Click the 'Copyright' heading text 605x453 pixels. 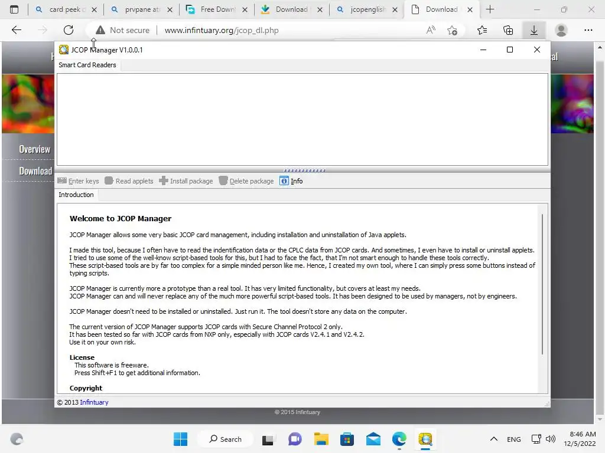tap(86, 388)
